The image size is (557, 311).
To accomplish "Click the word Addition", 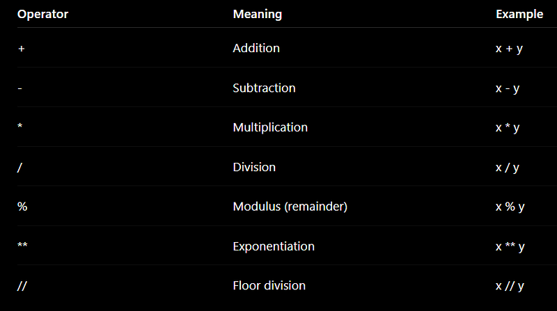I will coord(256,48).
